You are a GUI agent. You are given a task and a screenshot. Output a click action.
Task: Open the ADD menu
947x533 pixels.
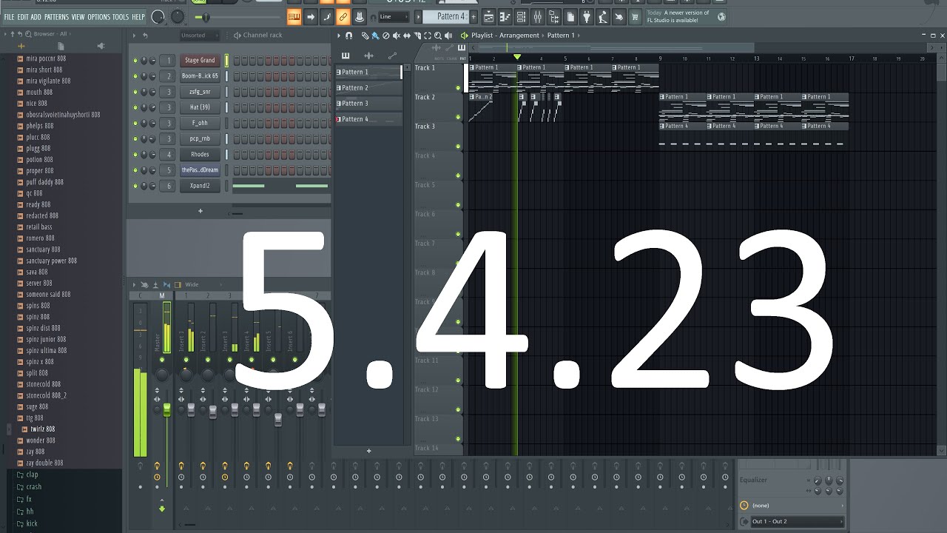[x=36, y=17]
